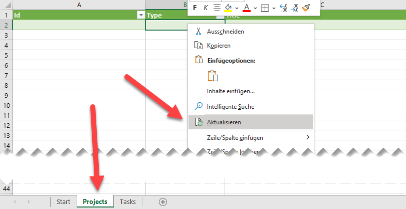The width and height of the screenshot is (406, 209).
Task: Click the paste clipboard icon under Einfügeoptionen
Action: click(213, 76)
